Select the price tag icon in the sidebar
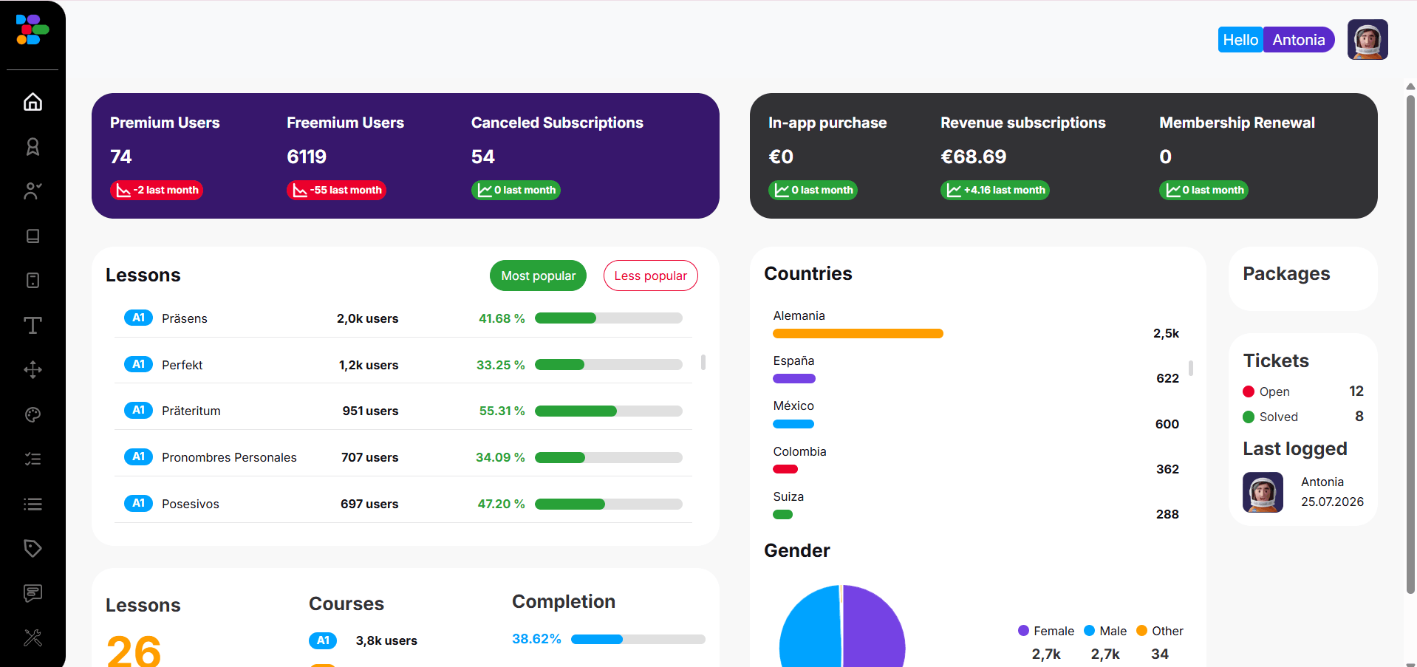1417x667 pixels. coord(33,548)
